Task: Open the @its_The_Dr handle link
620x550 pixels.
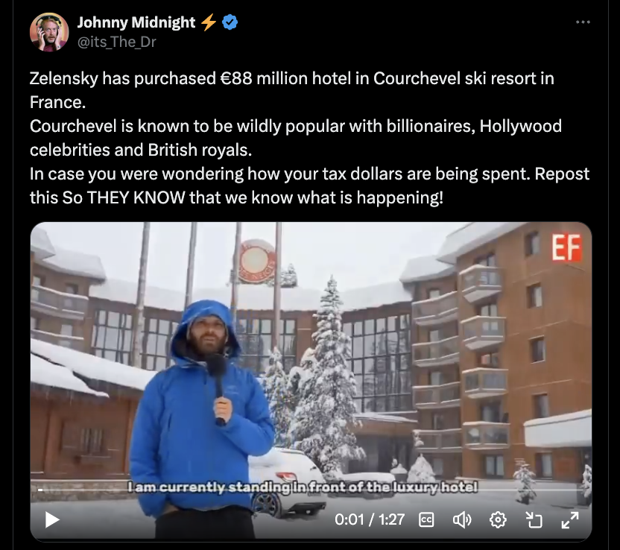Action: 117,42
